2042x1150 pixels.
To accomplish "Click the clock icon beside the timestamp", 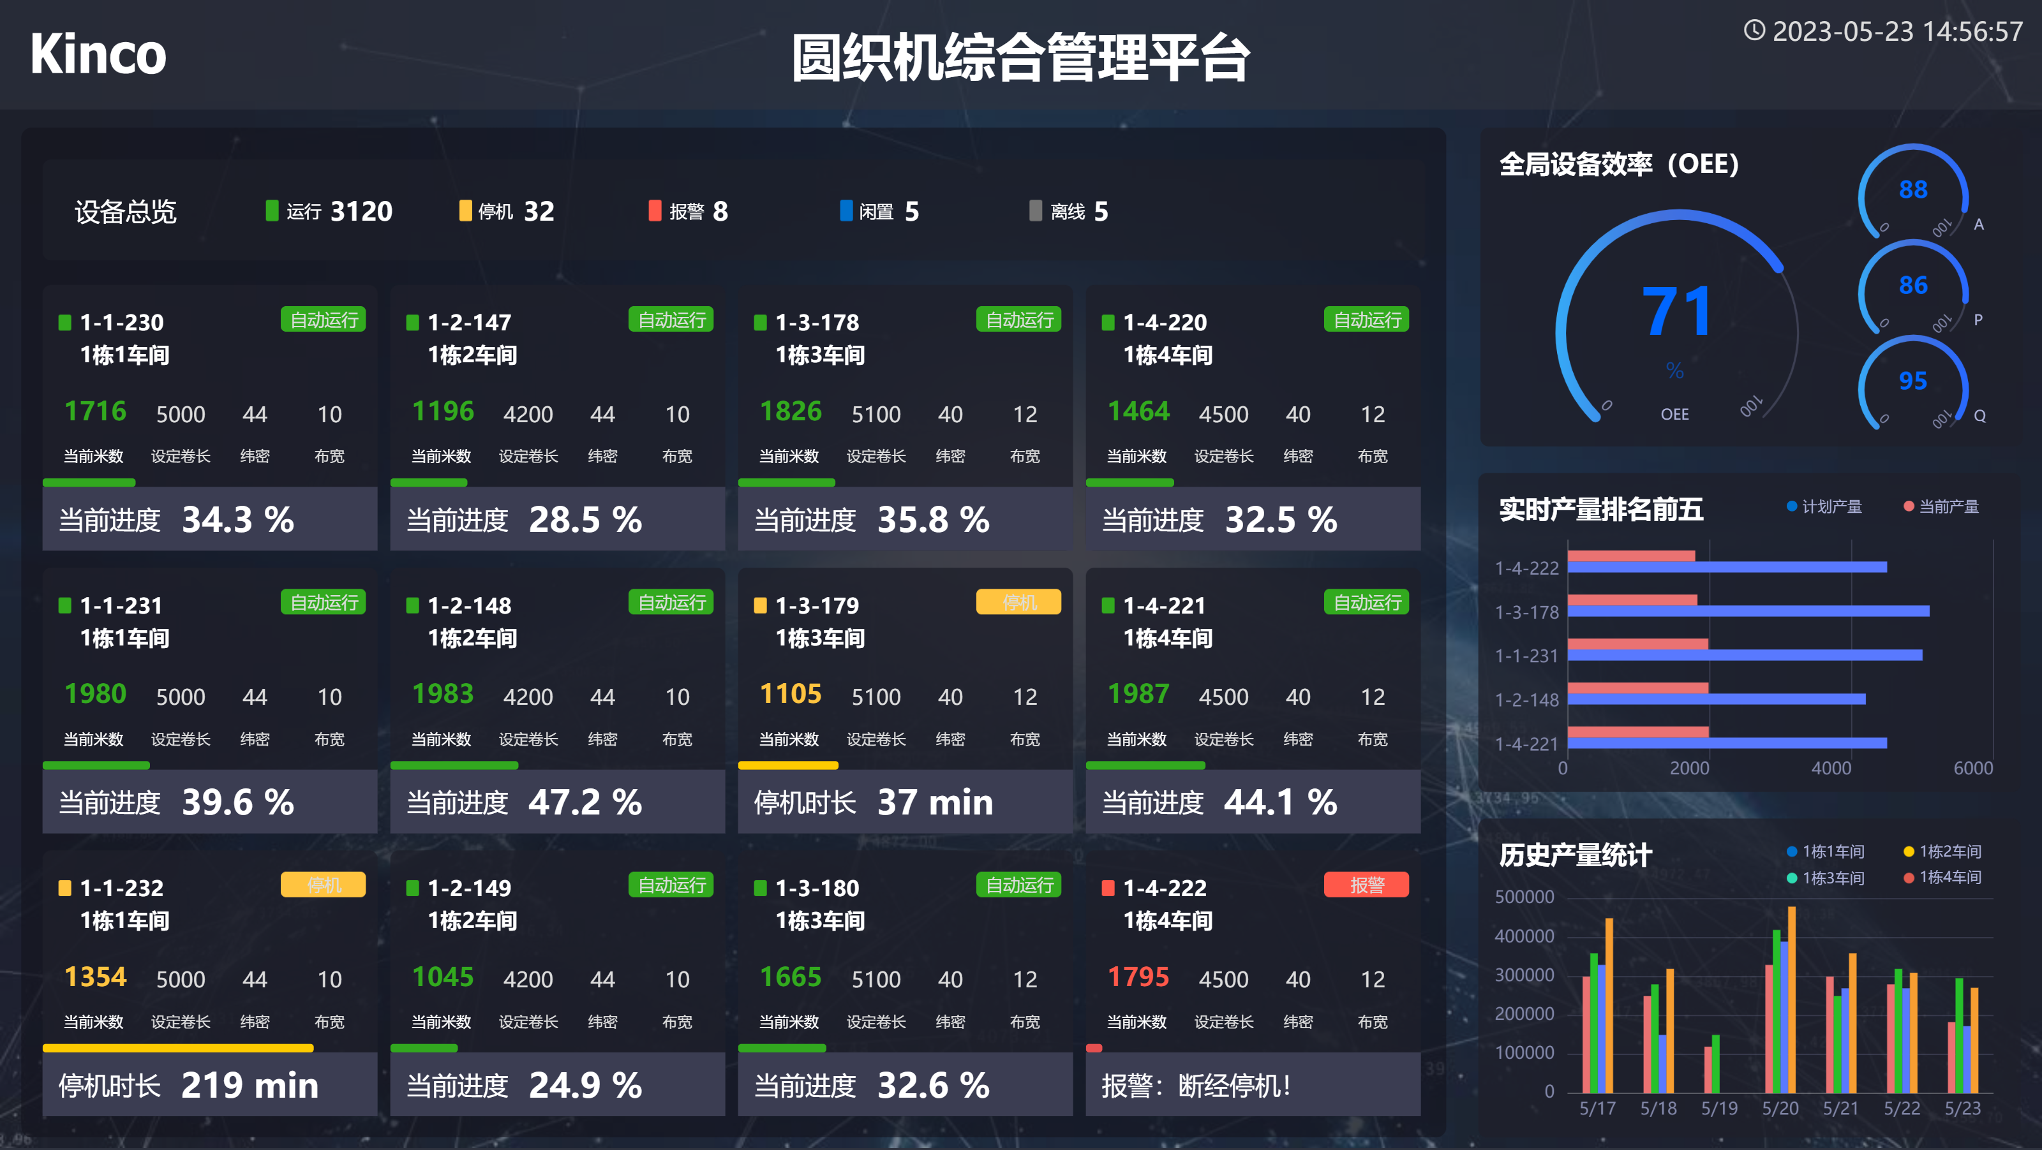I will tap(1754, 31).
